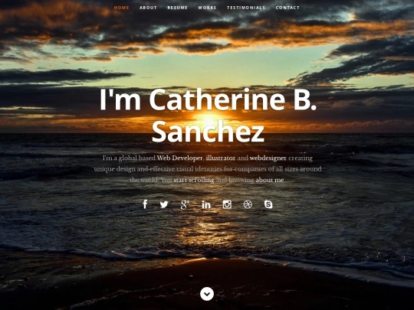
Task: Open the Works navigation item
Action: [207, 8]
